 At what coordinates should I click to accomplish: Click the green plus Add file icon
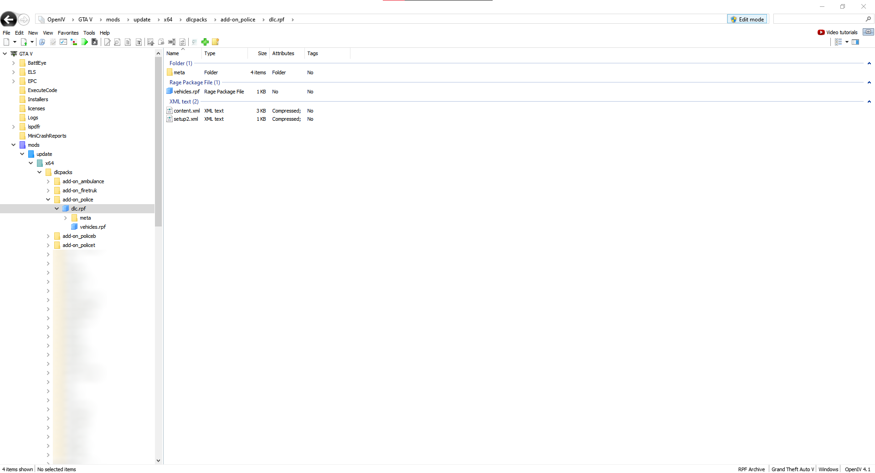[205, 42]
